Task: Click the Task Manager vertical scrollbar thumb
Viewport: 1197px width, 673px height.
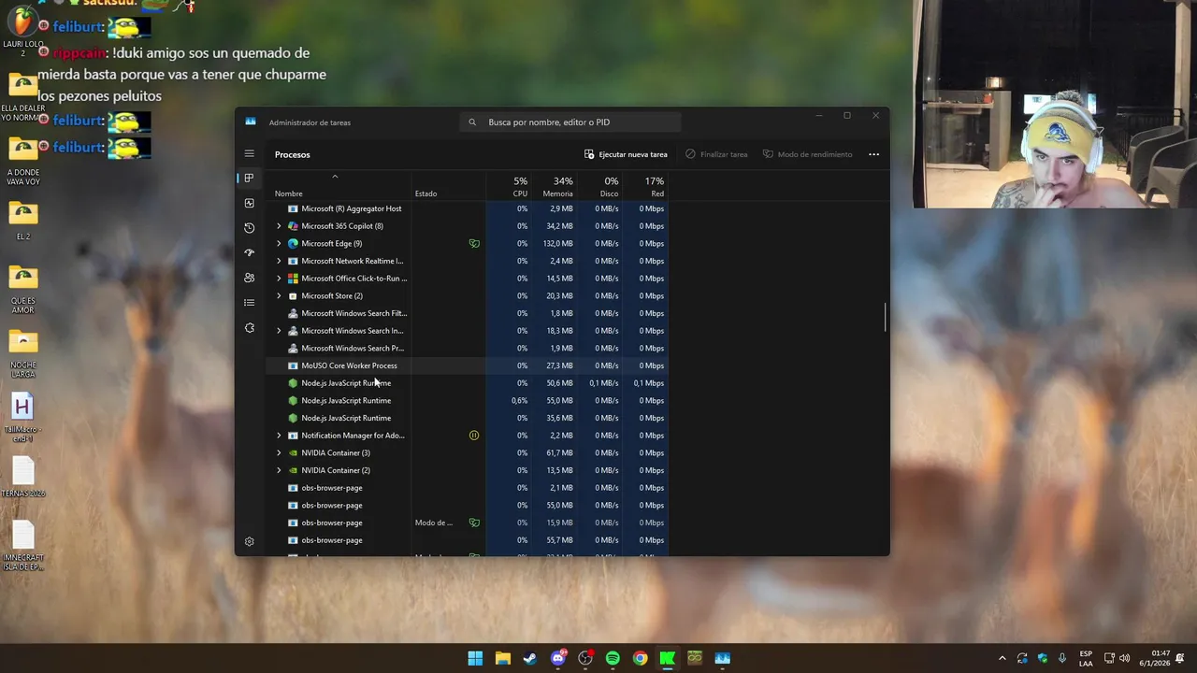Action: point(885,317)
